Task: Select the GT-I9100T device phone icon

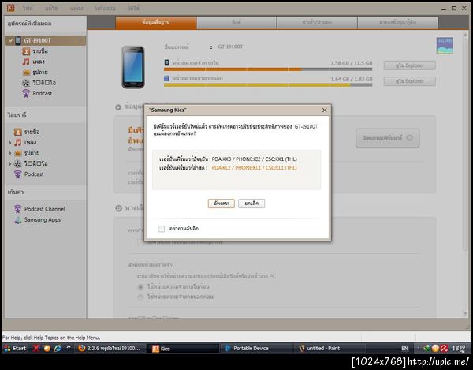Action: coord(18,40)
